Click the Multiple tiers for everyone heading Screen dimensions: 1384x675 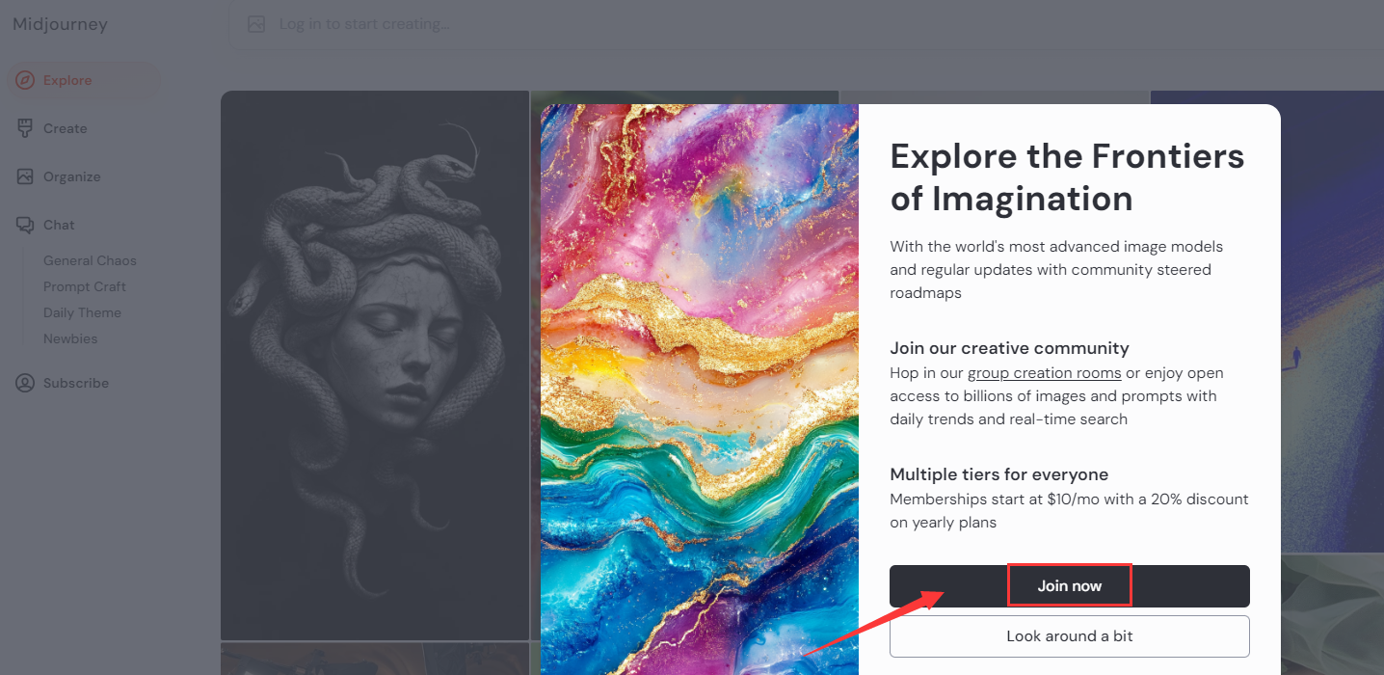point(999,474)
